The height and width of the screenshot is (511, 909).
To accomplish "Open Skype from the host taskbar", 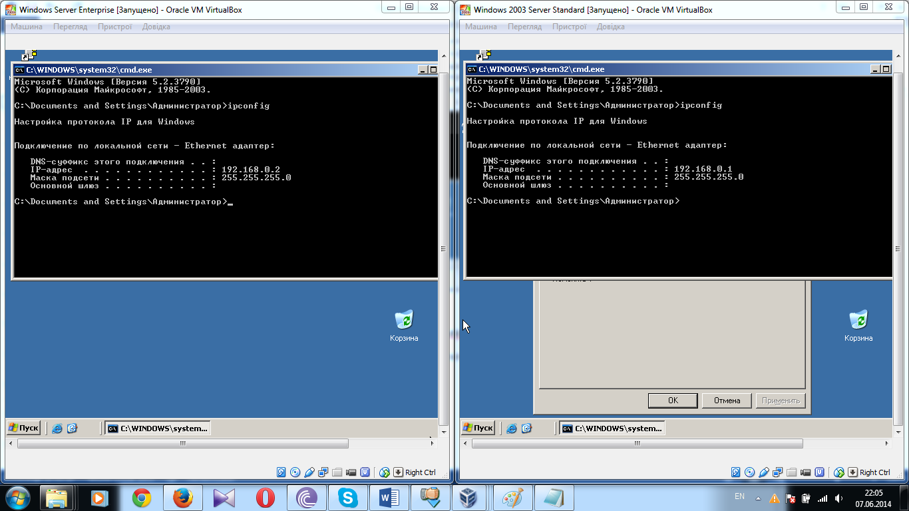I will (x=347, y=498).
